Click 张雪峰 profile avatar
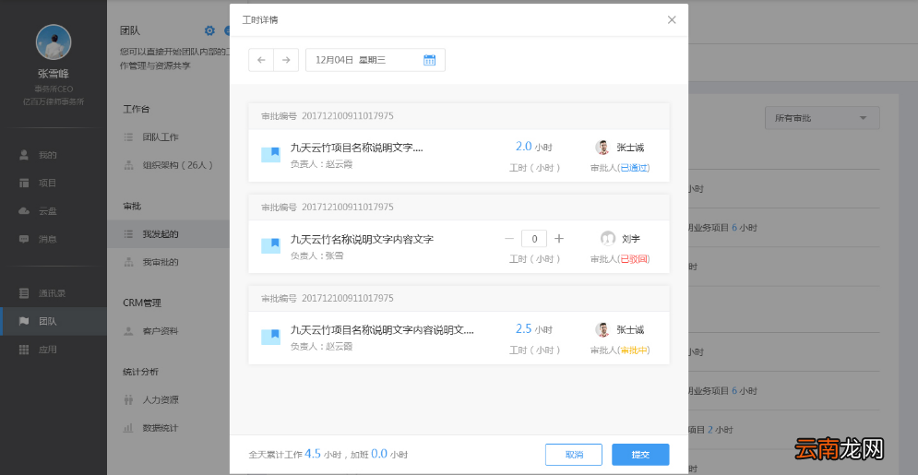 point(54,42)
